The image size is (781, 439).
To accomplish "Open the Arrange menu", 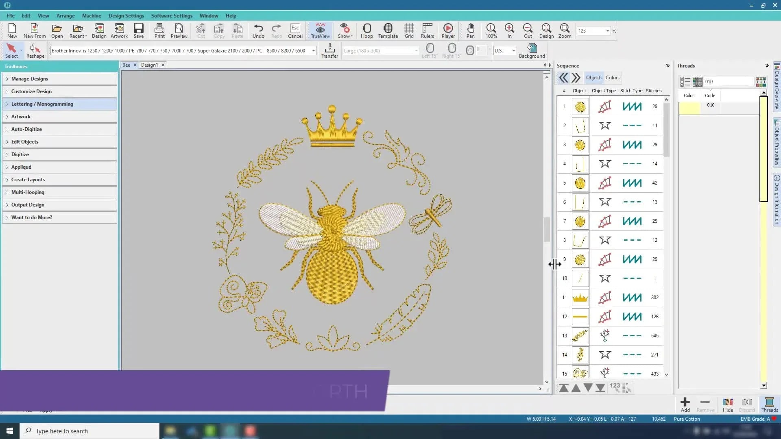I will 65,15.
